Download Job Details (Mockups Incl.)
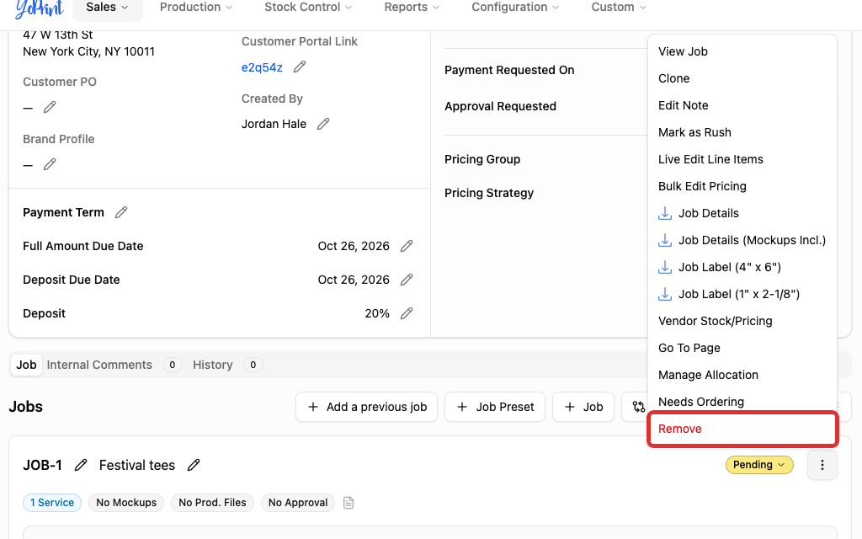The image size is (862, 539). tap(742, 240)
